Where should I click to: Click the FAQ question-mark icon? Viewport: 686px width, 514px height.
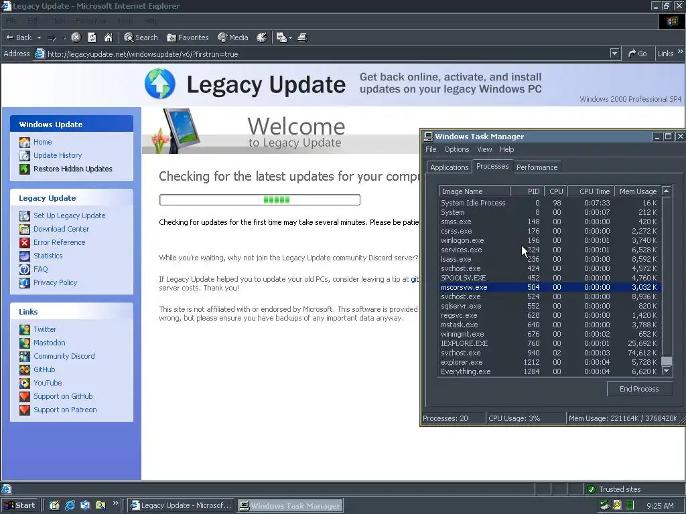(25, 269)
